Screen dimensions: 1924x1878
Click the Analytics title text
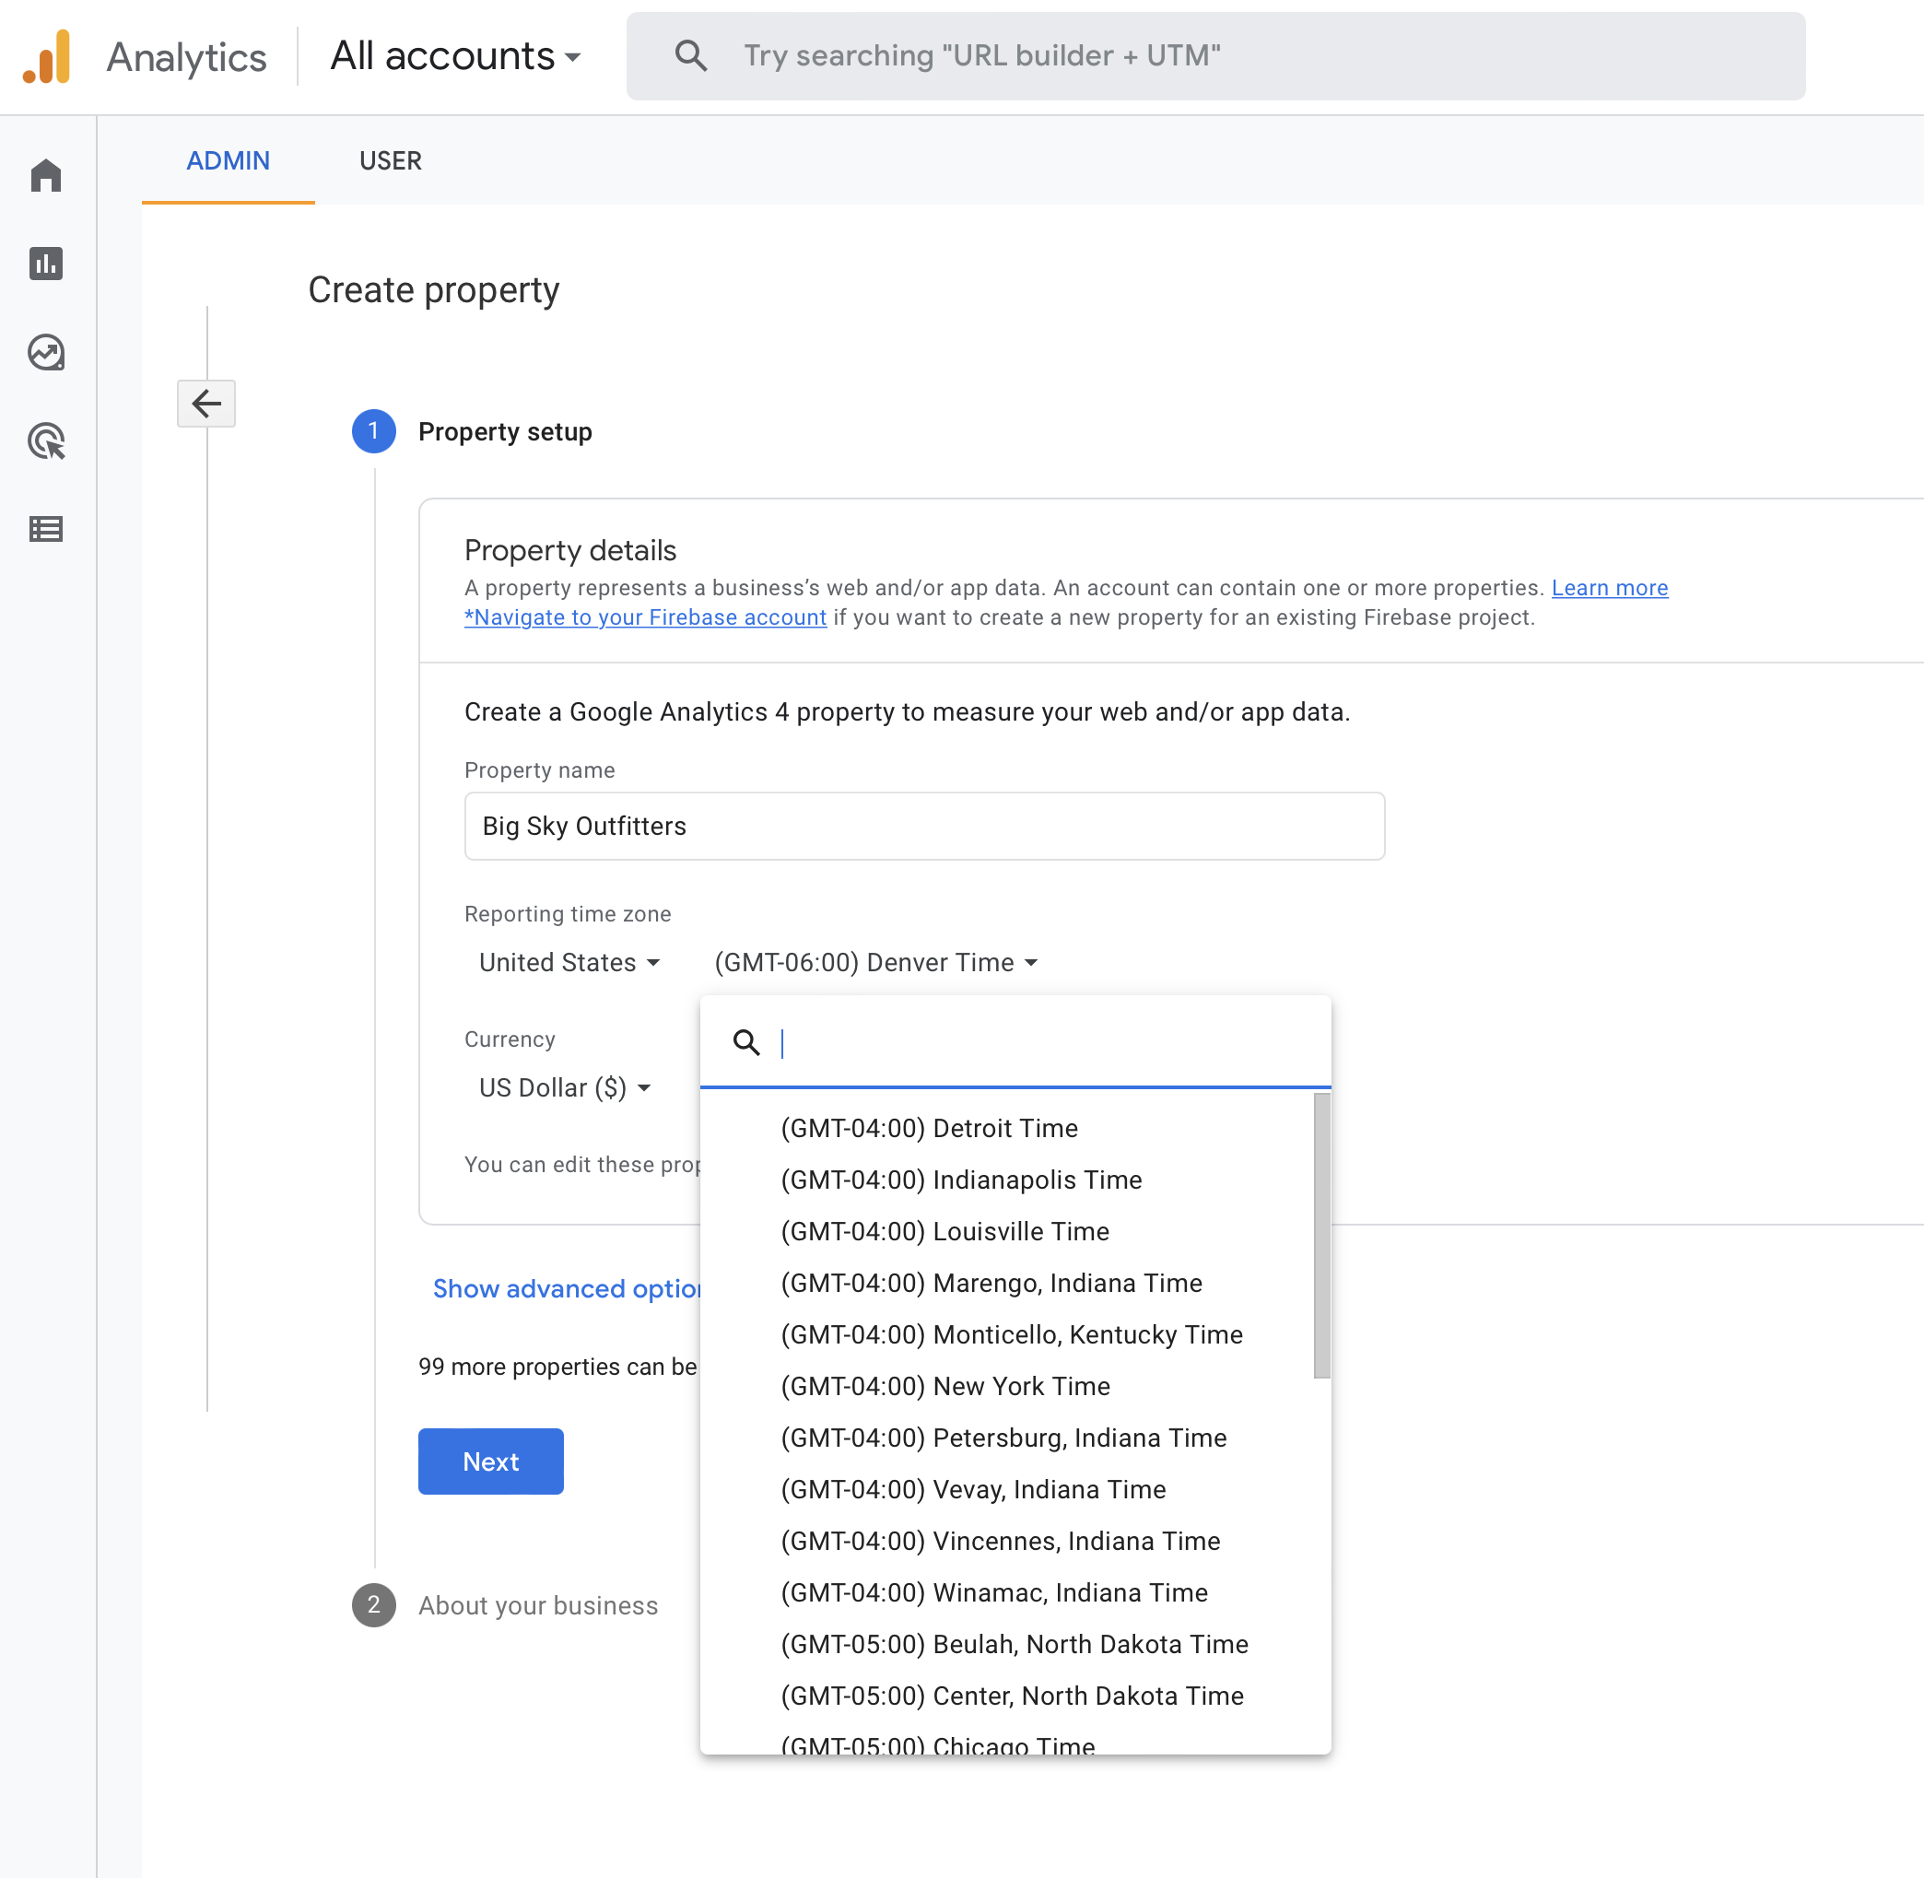(x=186, y=57)
